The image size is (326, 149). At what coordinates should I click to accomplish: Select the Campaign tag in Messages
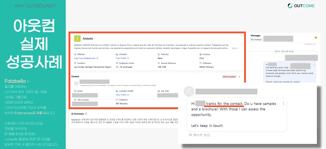256,39
